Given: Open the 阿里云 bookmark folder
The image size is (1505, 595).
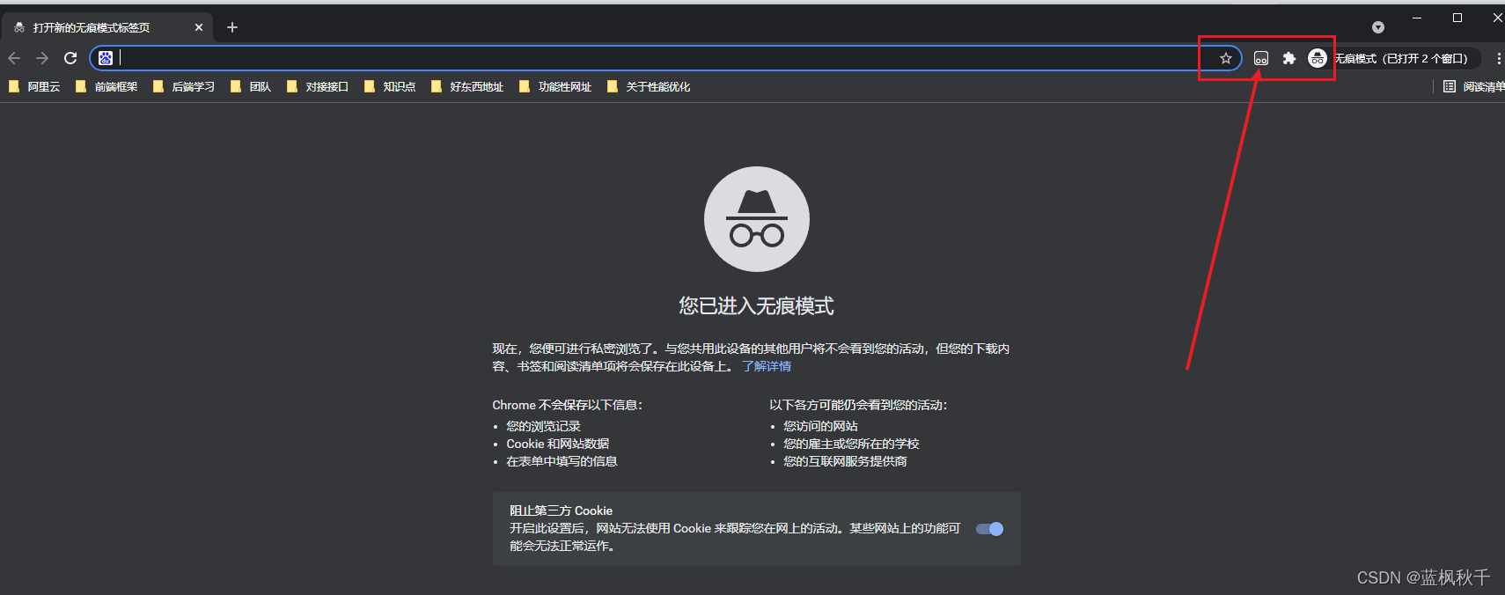Looking at the screenshot, I should (x=34, y=86).
